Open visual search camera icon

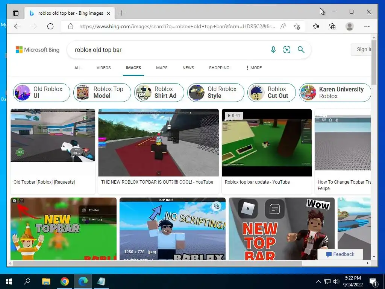(287, 50)
